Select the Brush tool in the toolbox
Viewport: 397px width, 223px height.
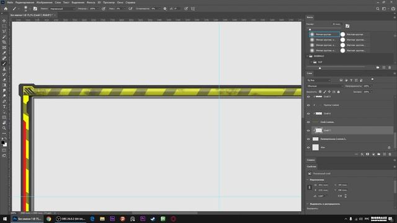pyautogui.click(x=4, y=64)
